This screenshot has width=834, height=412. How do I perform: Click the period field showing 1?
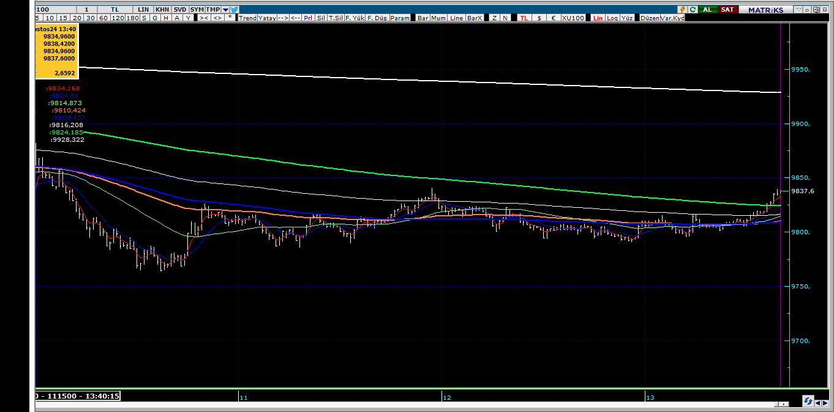[x=86, y=9]
